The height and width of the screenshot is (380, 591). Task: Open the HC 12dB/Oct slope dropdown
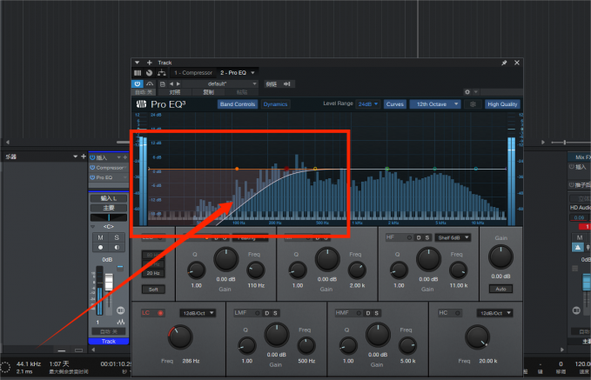coord(495,313)
